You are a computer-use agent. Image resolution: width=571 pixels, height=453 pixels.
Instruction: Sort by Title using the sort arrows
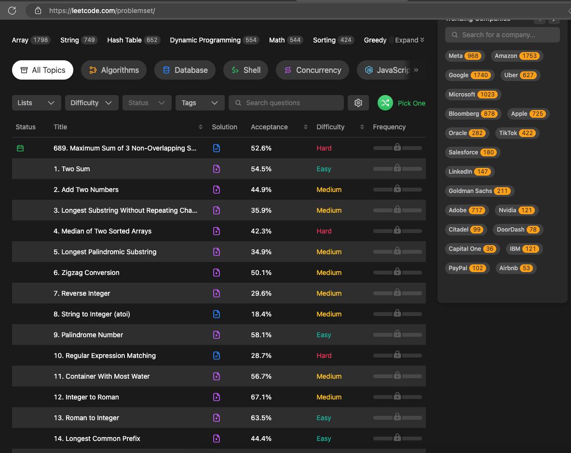coord(200,127)
